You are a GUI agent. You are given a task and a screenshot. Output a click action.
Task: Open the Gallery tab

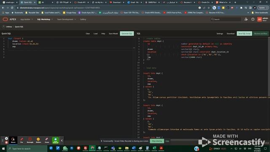coord(83,19)
